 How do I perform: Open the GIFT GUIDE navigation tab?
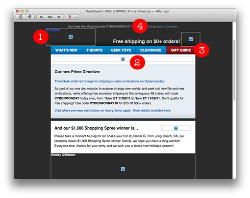[181, 50]
